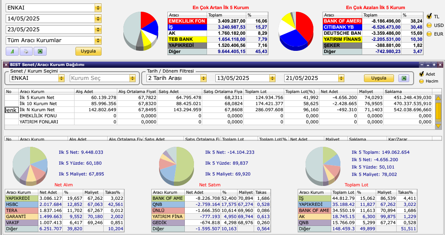This screenshot has width=445, height=235.
Task: Select the Hacim display option
Action: [x=421, y=81]
